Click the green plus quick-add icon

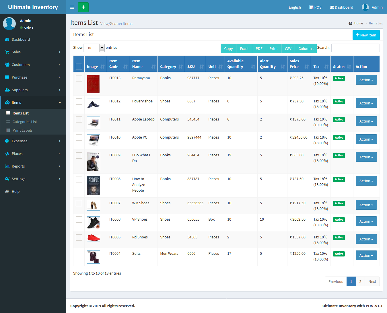tap(83, 7)
